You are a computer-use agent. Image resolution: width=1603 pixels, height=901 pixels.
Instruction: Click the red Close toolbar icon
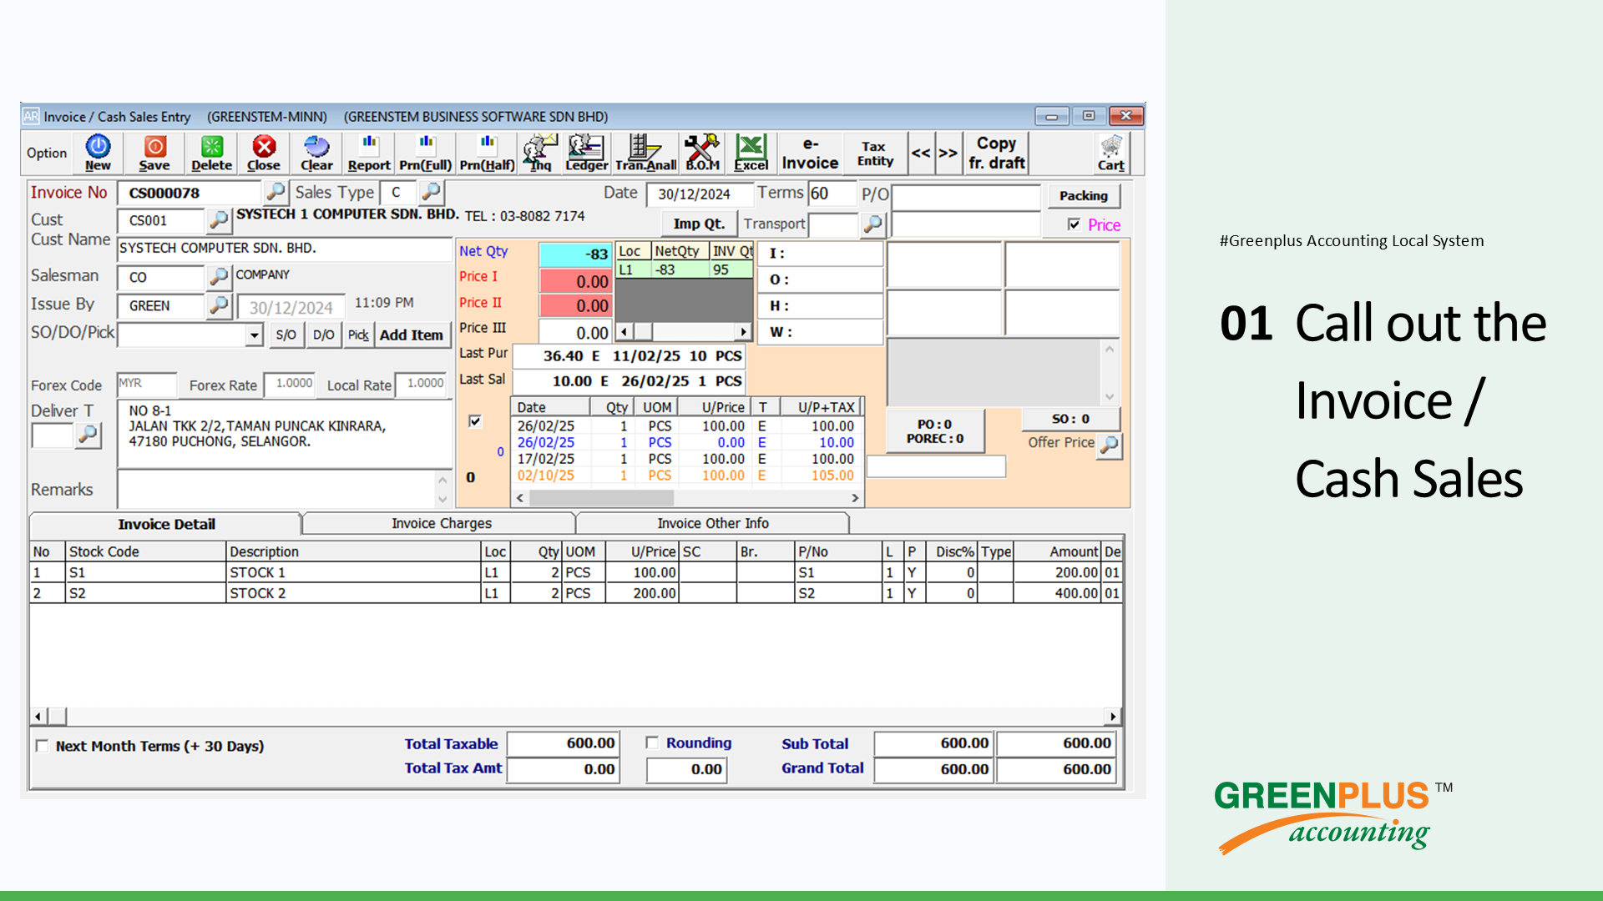264,153
